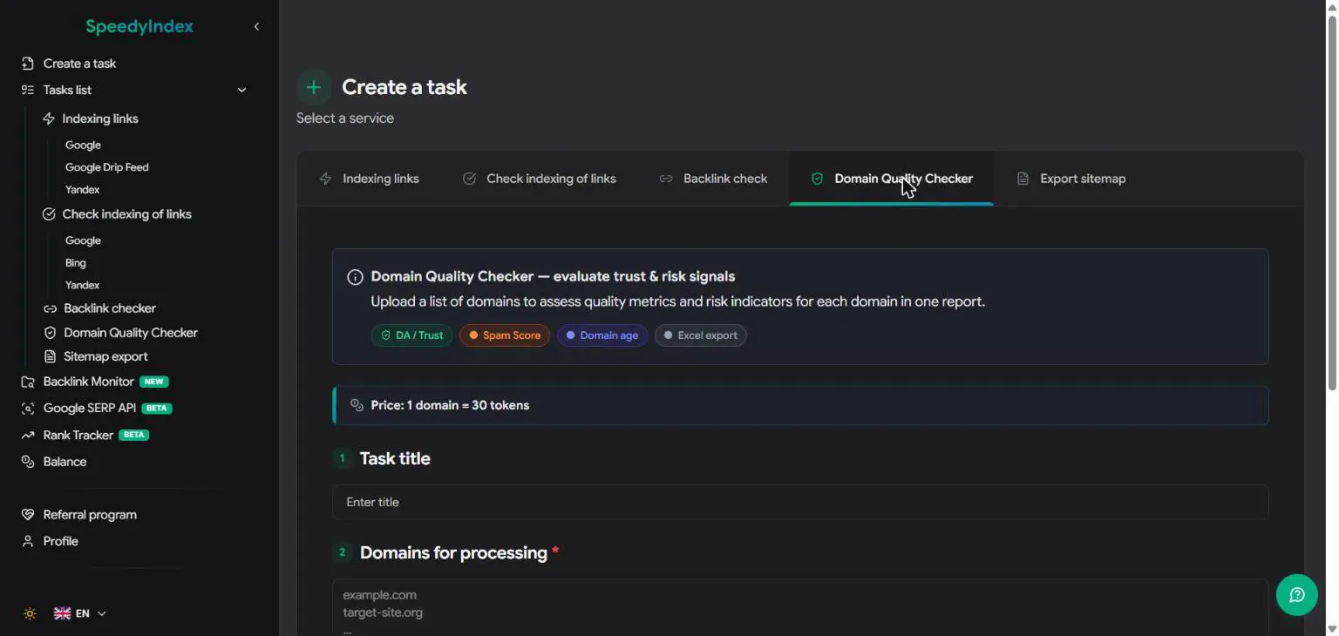This screenshot has width=1339, height=636.
Task: Click the coins icon in the Price banner
Action: [356, 405]
